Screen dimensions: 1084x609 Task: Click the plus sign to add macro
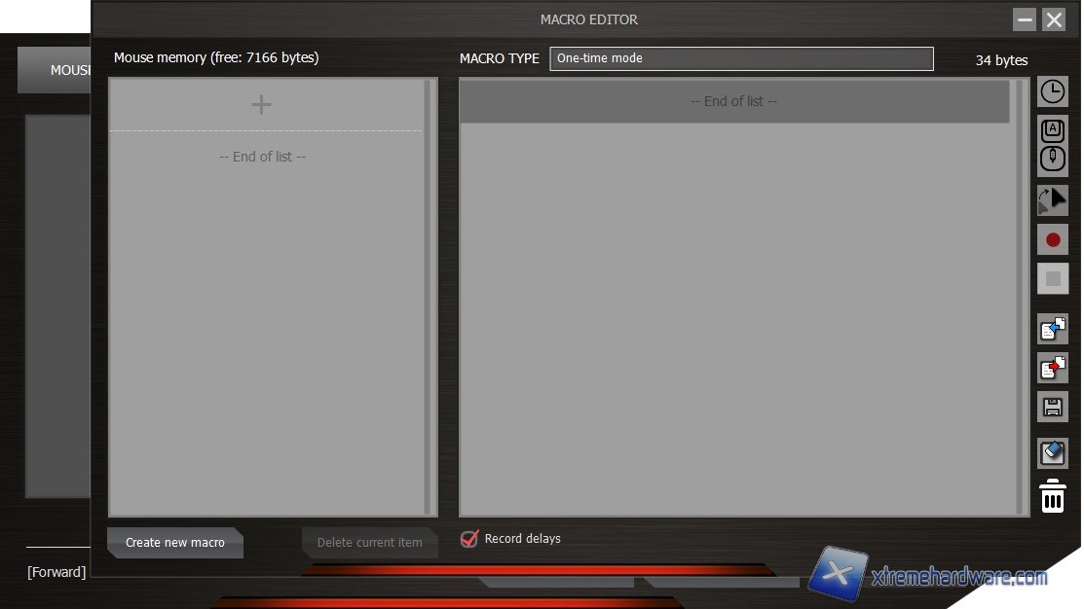tap(261, 105)
